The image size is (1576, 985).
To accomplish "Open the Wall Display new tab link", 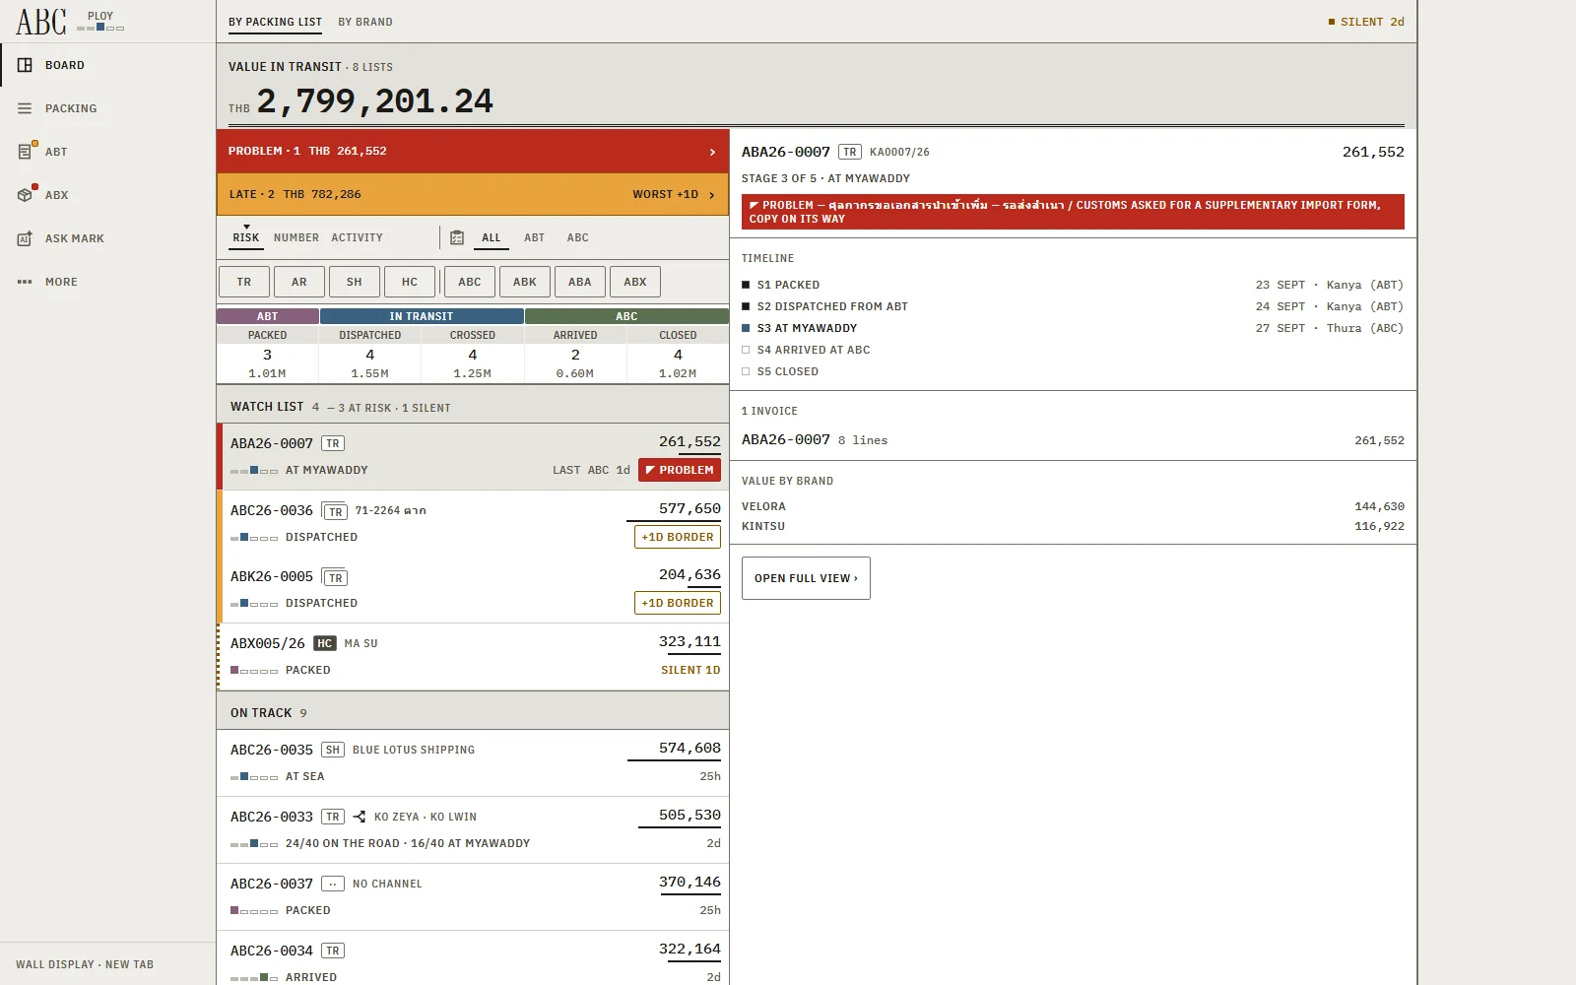I will (x=85, y=964).
